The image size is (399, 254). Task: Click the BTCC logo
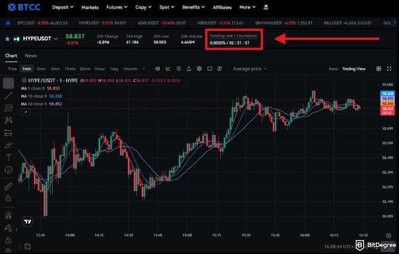pos(24,7)
